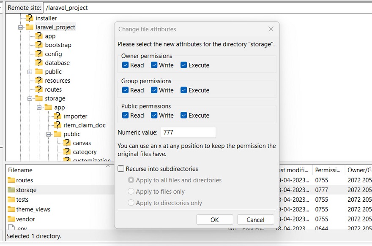Expand the public folder under laravel_project
This screenshot has height=246, width=372.
click(x=30, y=72)
